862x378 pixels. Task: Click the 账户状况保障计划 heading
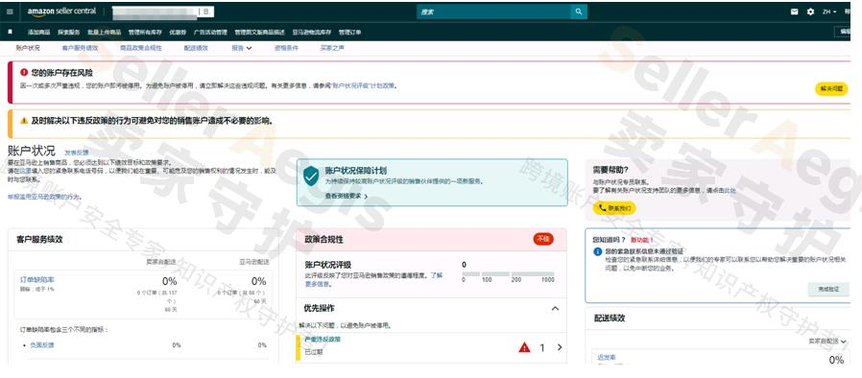point(355,171)
